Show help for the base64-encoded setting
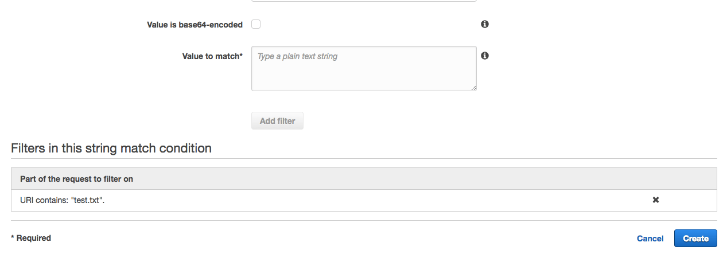This screenshot has height=258, width=727. (x=485, y=24)
